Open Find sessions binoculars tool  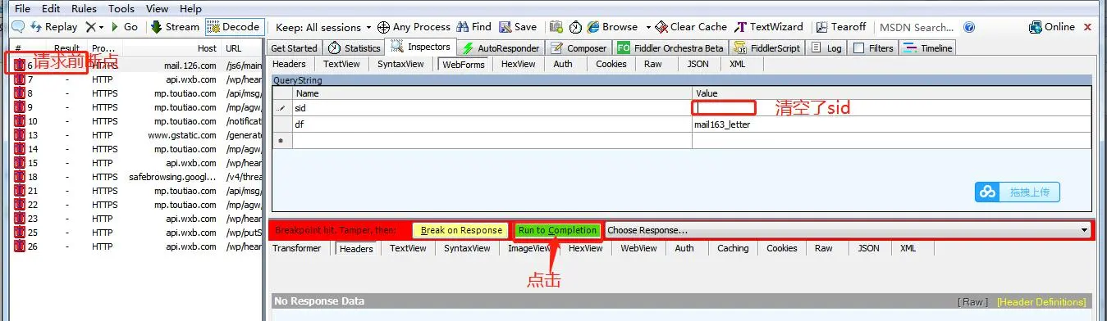coord(474,27)
